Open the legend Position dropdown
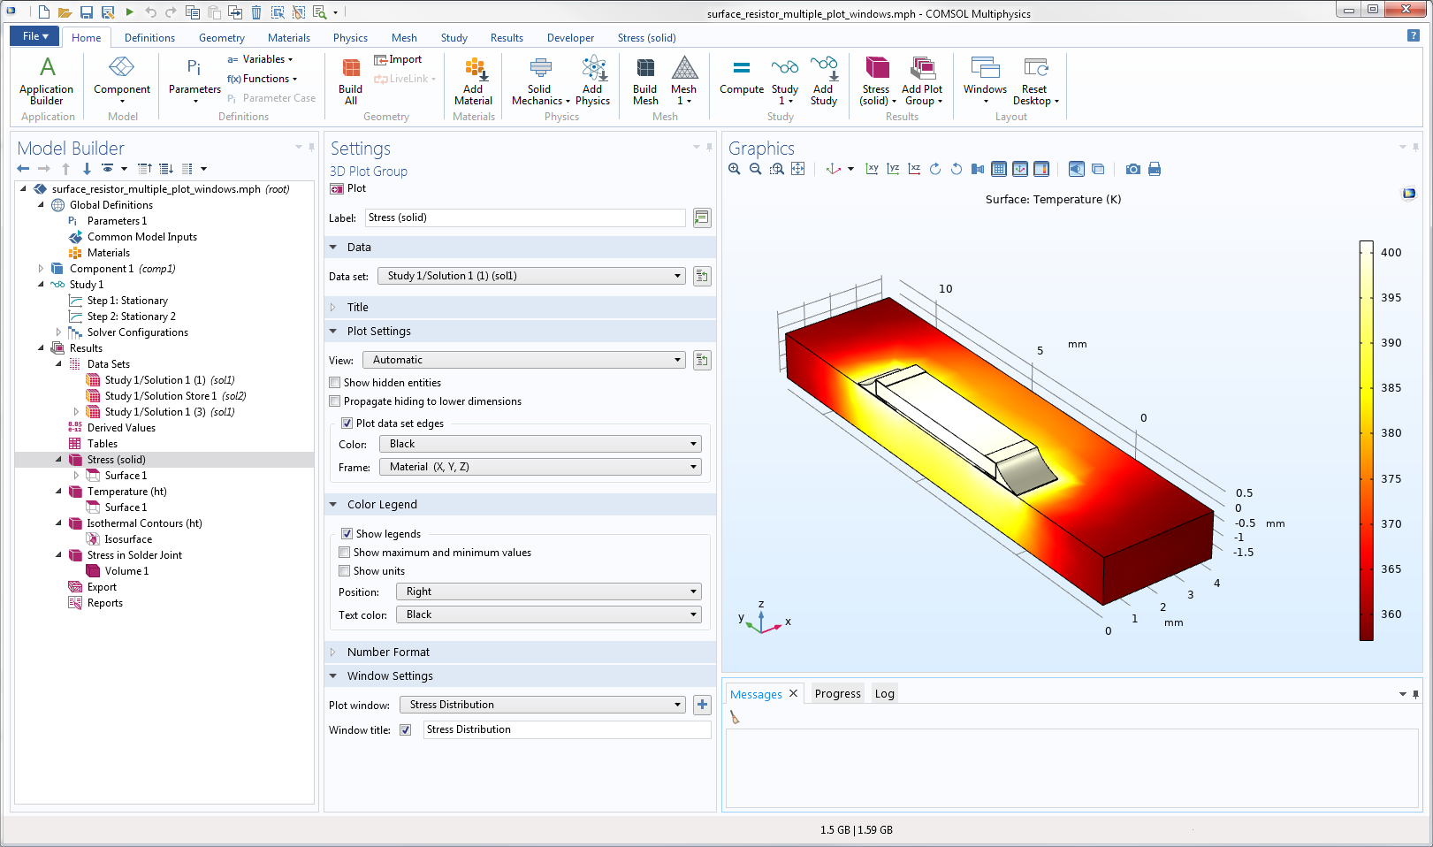 pyautogui.click(x=548, y=591)
